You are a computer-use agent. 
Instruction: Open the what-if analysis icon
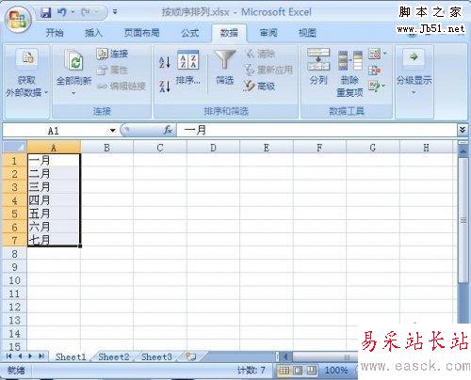[374, 86]
